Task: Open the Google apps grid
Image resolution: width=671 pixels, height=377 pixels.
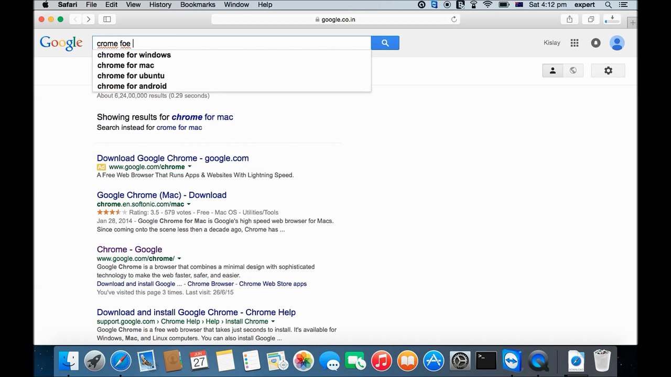Action: [x=575, y=43]
